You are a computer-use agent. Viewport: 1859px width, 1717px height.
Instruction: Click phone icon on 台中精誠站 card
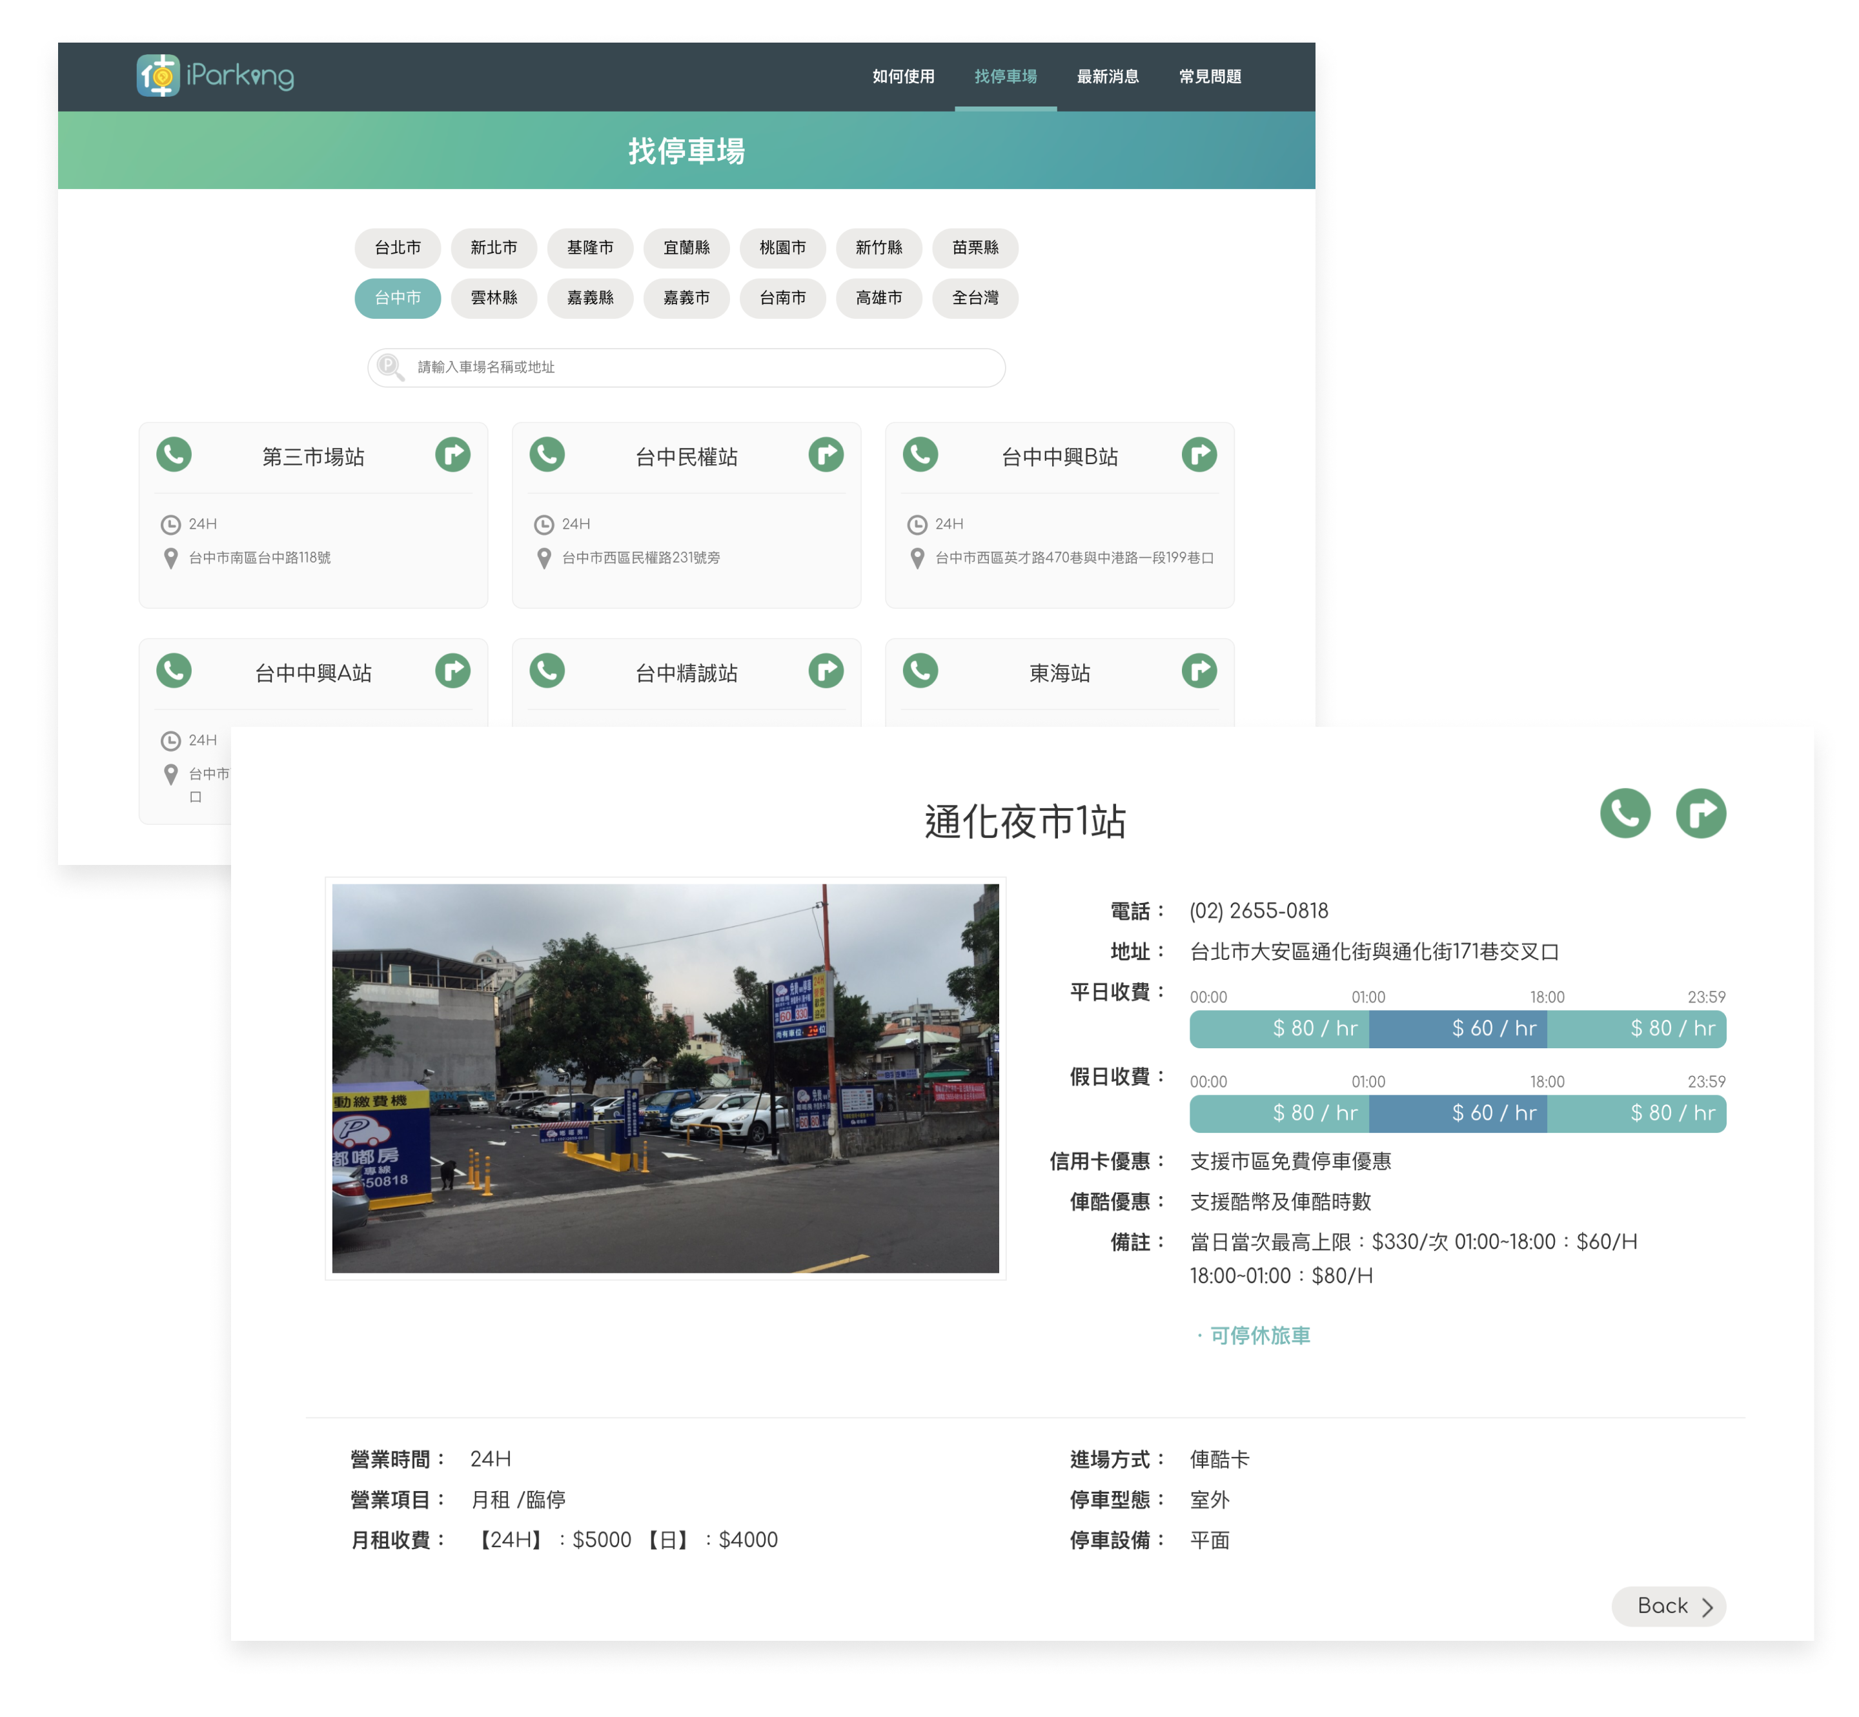point(547,671)
